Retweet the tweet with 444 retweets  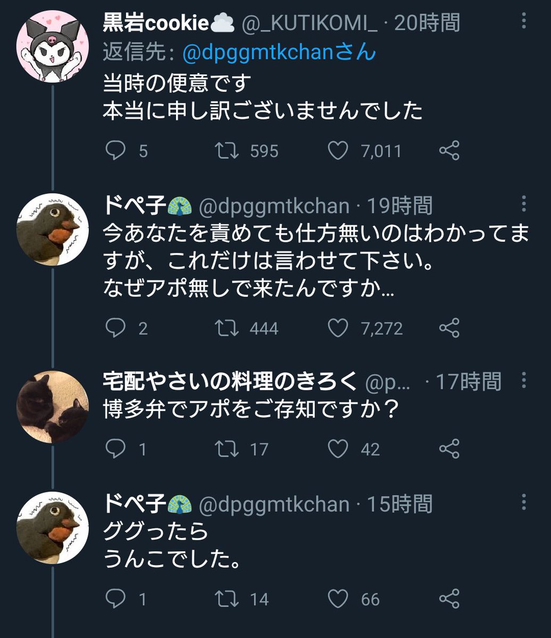229,328
